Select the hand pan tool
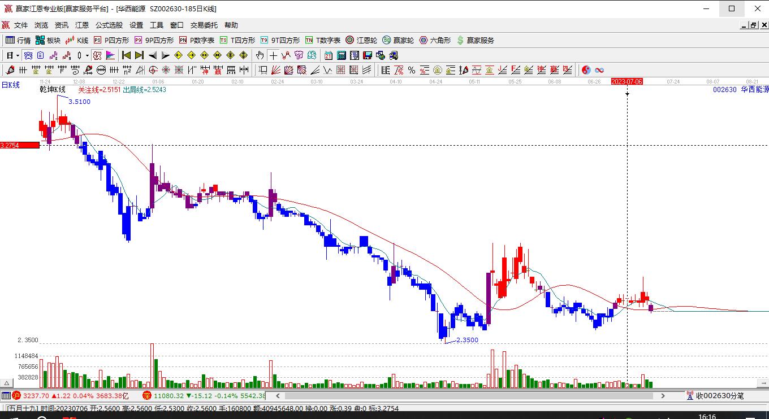 pyautogui.click(x=260, y=55)
